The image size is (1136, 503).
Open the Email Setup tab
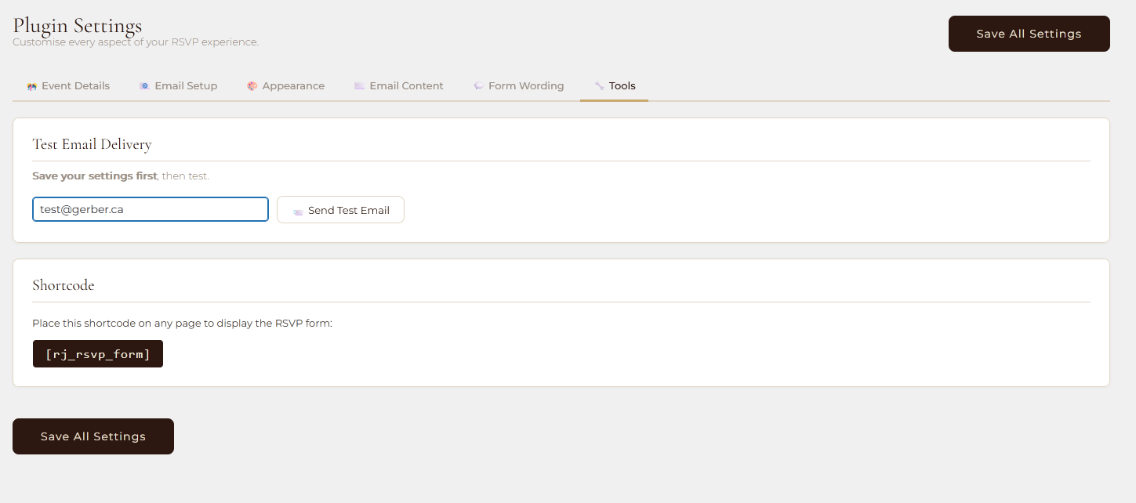(x=186, y=86)
